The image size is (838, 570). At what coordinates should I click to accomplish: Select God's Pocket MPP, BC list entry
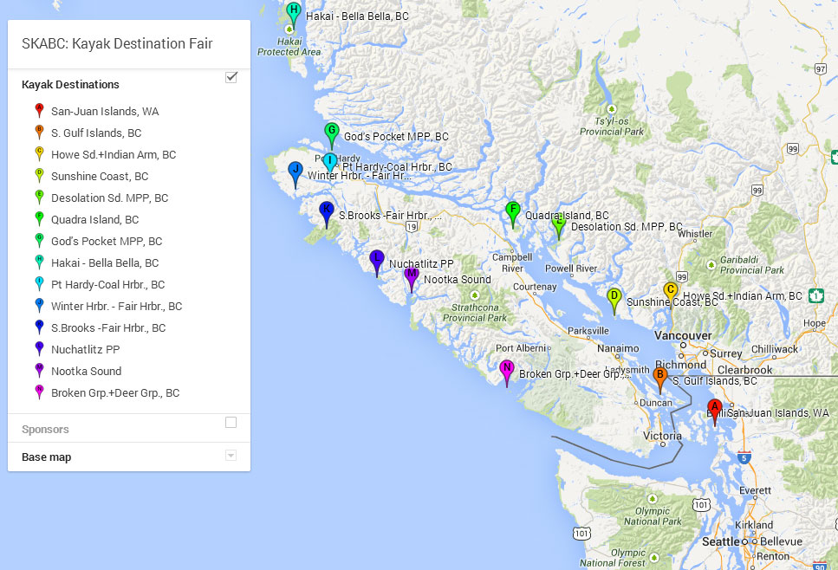pyautogui.click(x=106, y=242)
